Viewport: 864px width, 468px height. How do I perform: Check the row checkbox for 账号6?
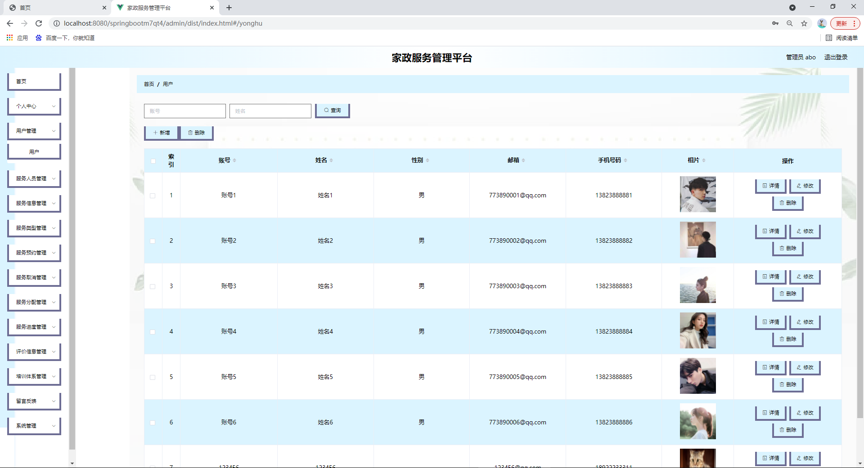click(x=153, y=423)
